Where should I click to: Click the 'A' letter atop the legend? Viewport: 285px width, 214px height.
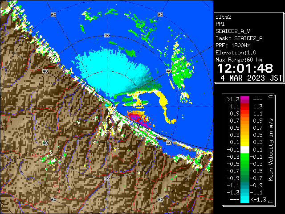(271, 97)
